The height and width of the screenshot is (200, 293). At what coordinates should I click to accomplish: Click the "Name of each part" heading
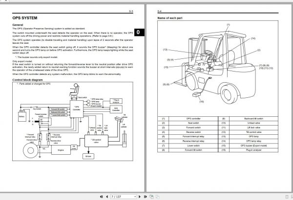169,18
